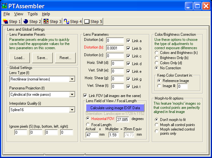Image resolution: width=212 pixels, height=158 pixels.
Task: Open the View menu
Action: (19, 14)
